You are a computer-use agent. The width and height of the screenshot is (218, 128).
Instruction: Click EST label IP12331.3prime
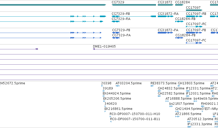(x=200, y=124)
